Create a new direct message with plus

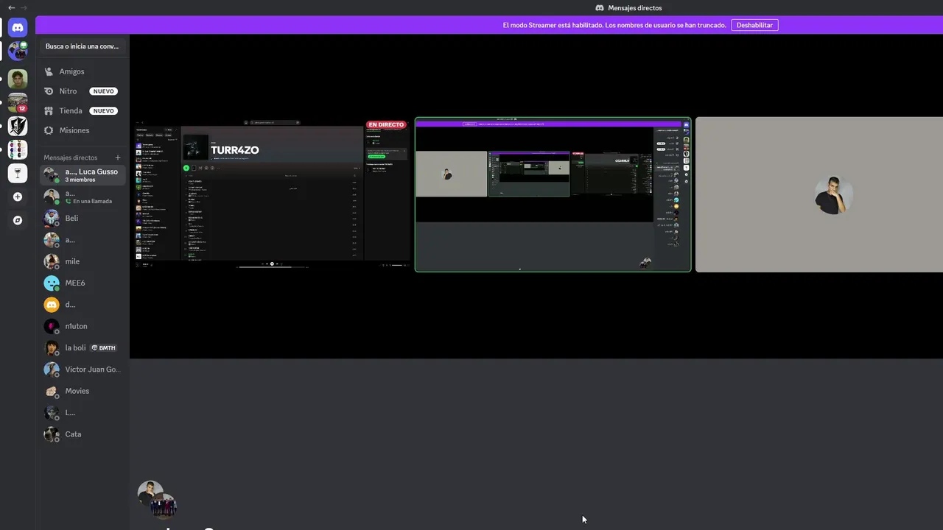coord(118,158)
